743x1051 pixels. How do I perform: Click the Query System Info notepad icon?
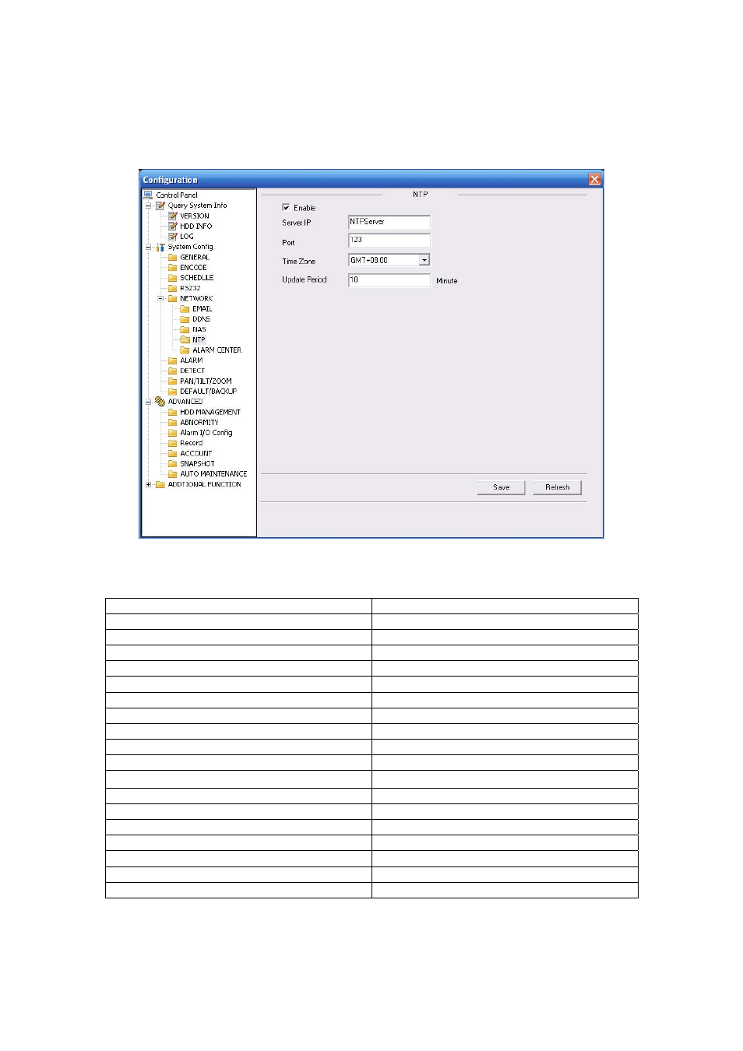pos(160,206)
